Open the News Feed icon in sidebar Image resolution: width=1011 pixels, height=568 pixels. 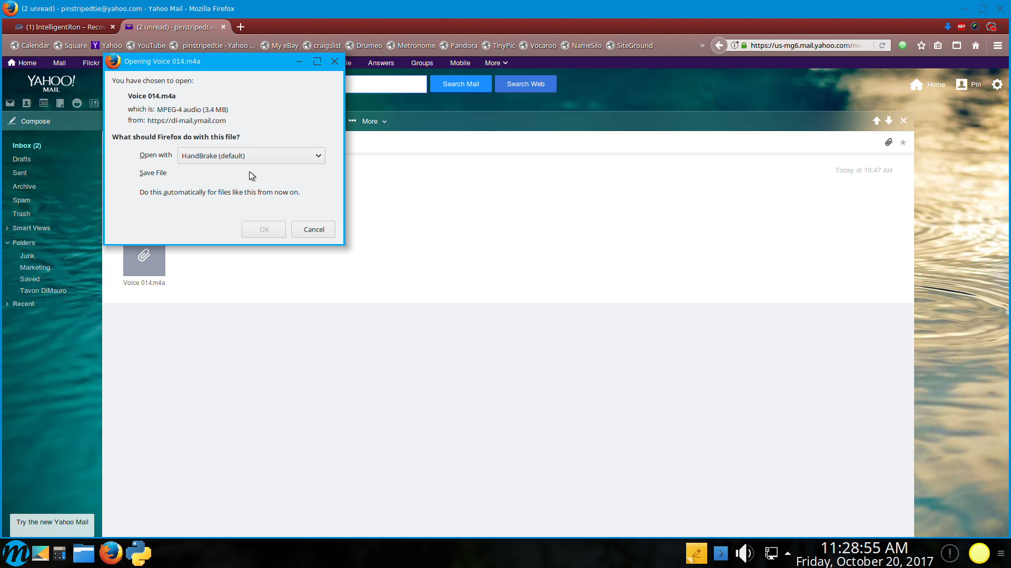[94, 103]
